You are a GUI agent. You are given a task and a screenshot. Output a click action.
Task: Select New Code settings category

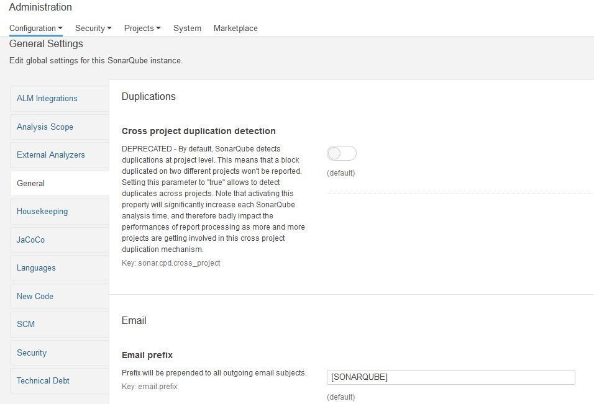click(x=60, y=296)
